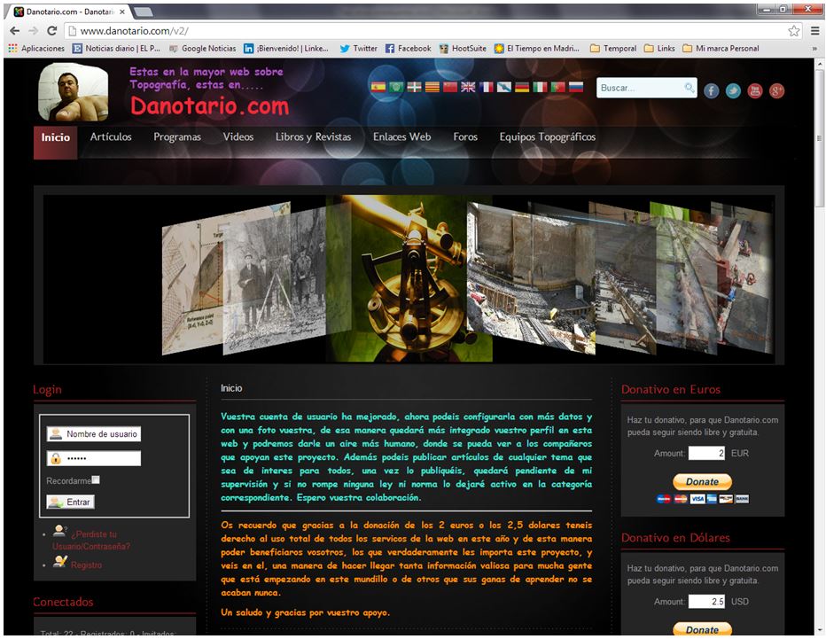Screen dimensions: 826x639
Task: Select the Spanish flag language icon
Action: [378, 87]
